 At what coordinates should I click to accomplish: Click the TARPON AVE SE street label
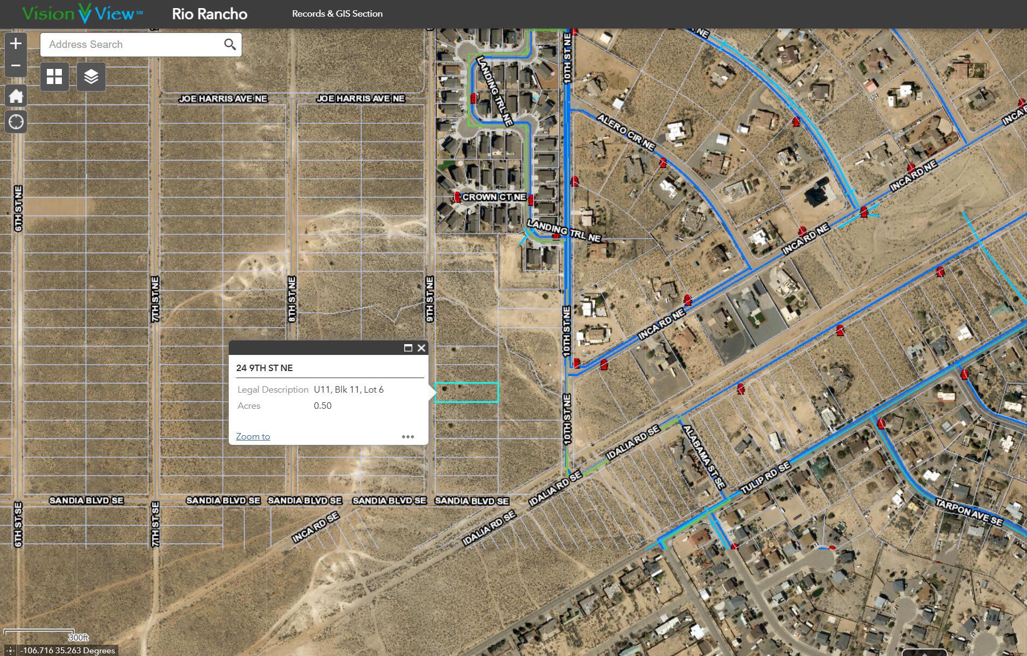(x=969, y=512)
